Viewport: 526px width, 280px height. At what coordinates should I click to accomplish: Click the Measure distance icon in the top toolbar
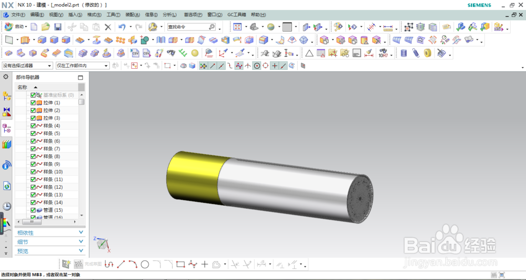point(388,27)
